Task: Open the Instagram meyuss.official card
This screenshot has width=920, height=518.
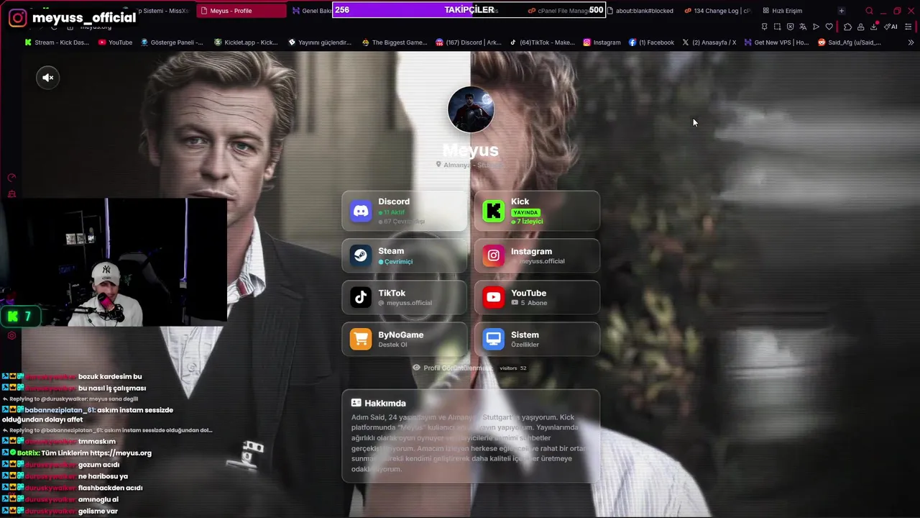Action: click(x=537, y=255)
